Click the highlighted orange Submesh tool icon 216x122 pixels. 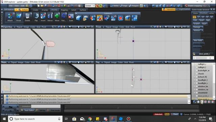tap(100, 18)
